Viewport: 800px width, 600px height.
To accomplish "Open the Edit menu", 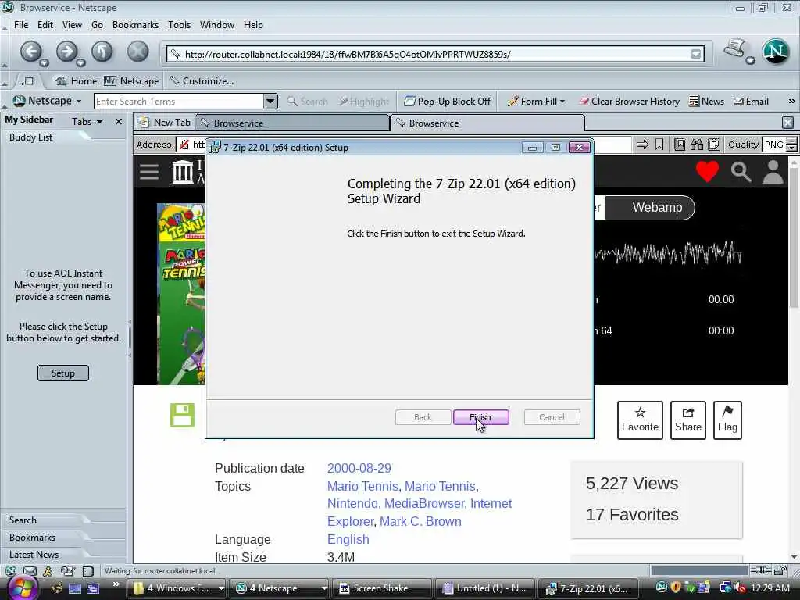I will (45, 25).
